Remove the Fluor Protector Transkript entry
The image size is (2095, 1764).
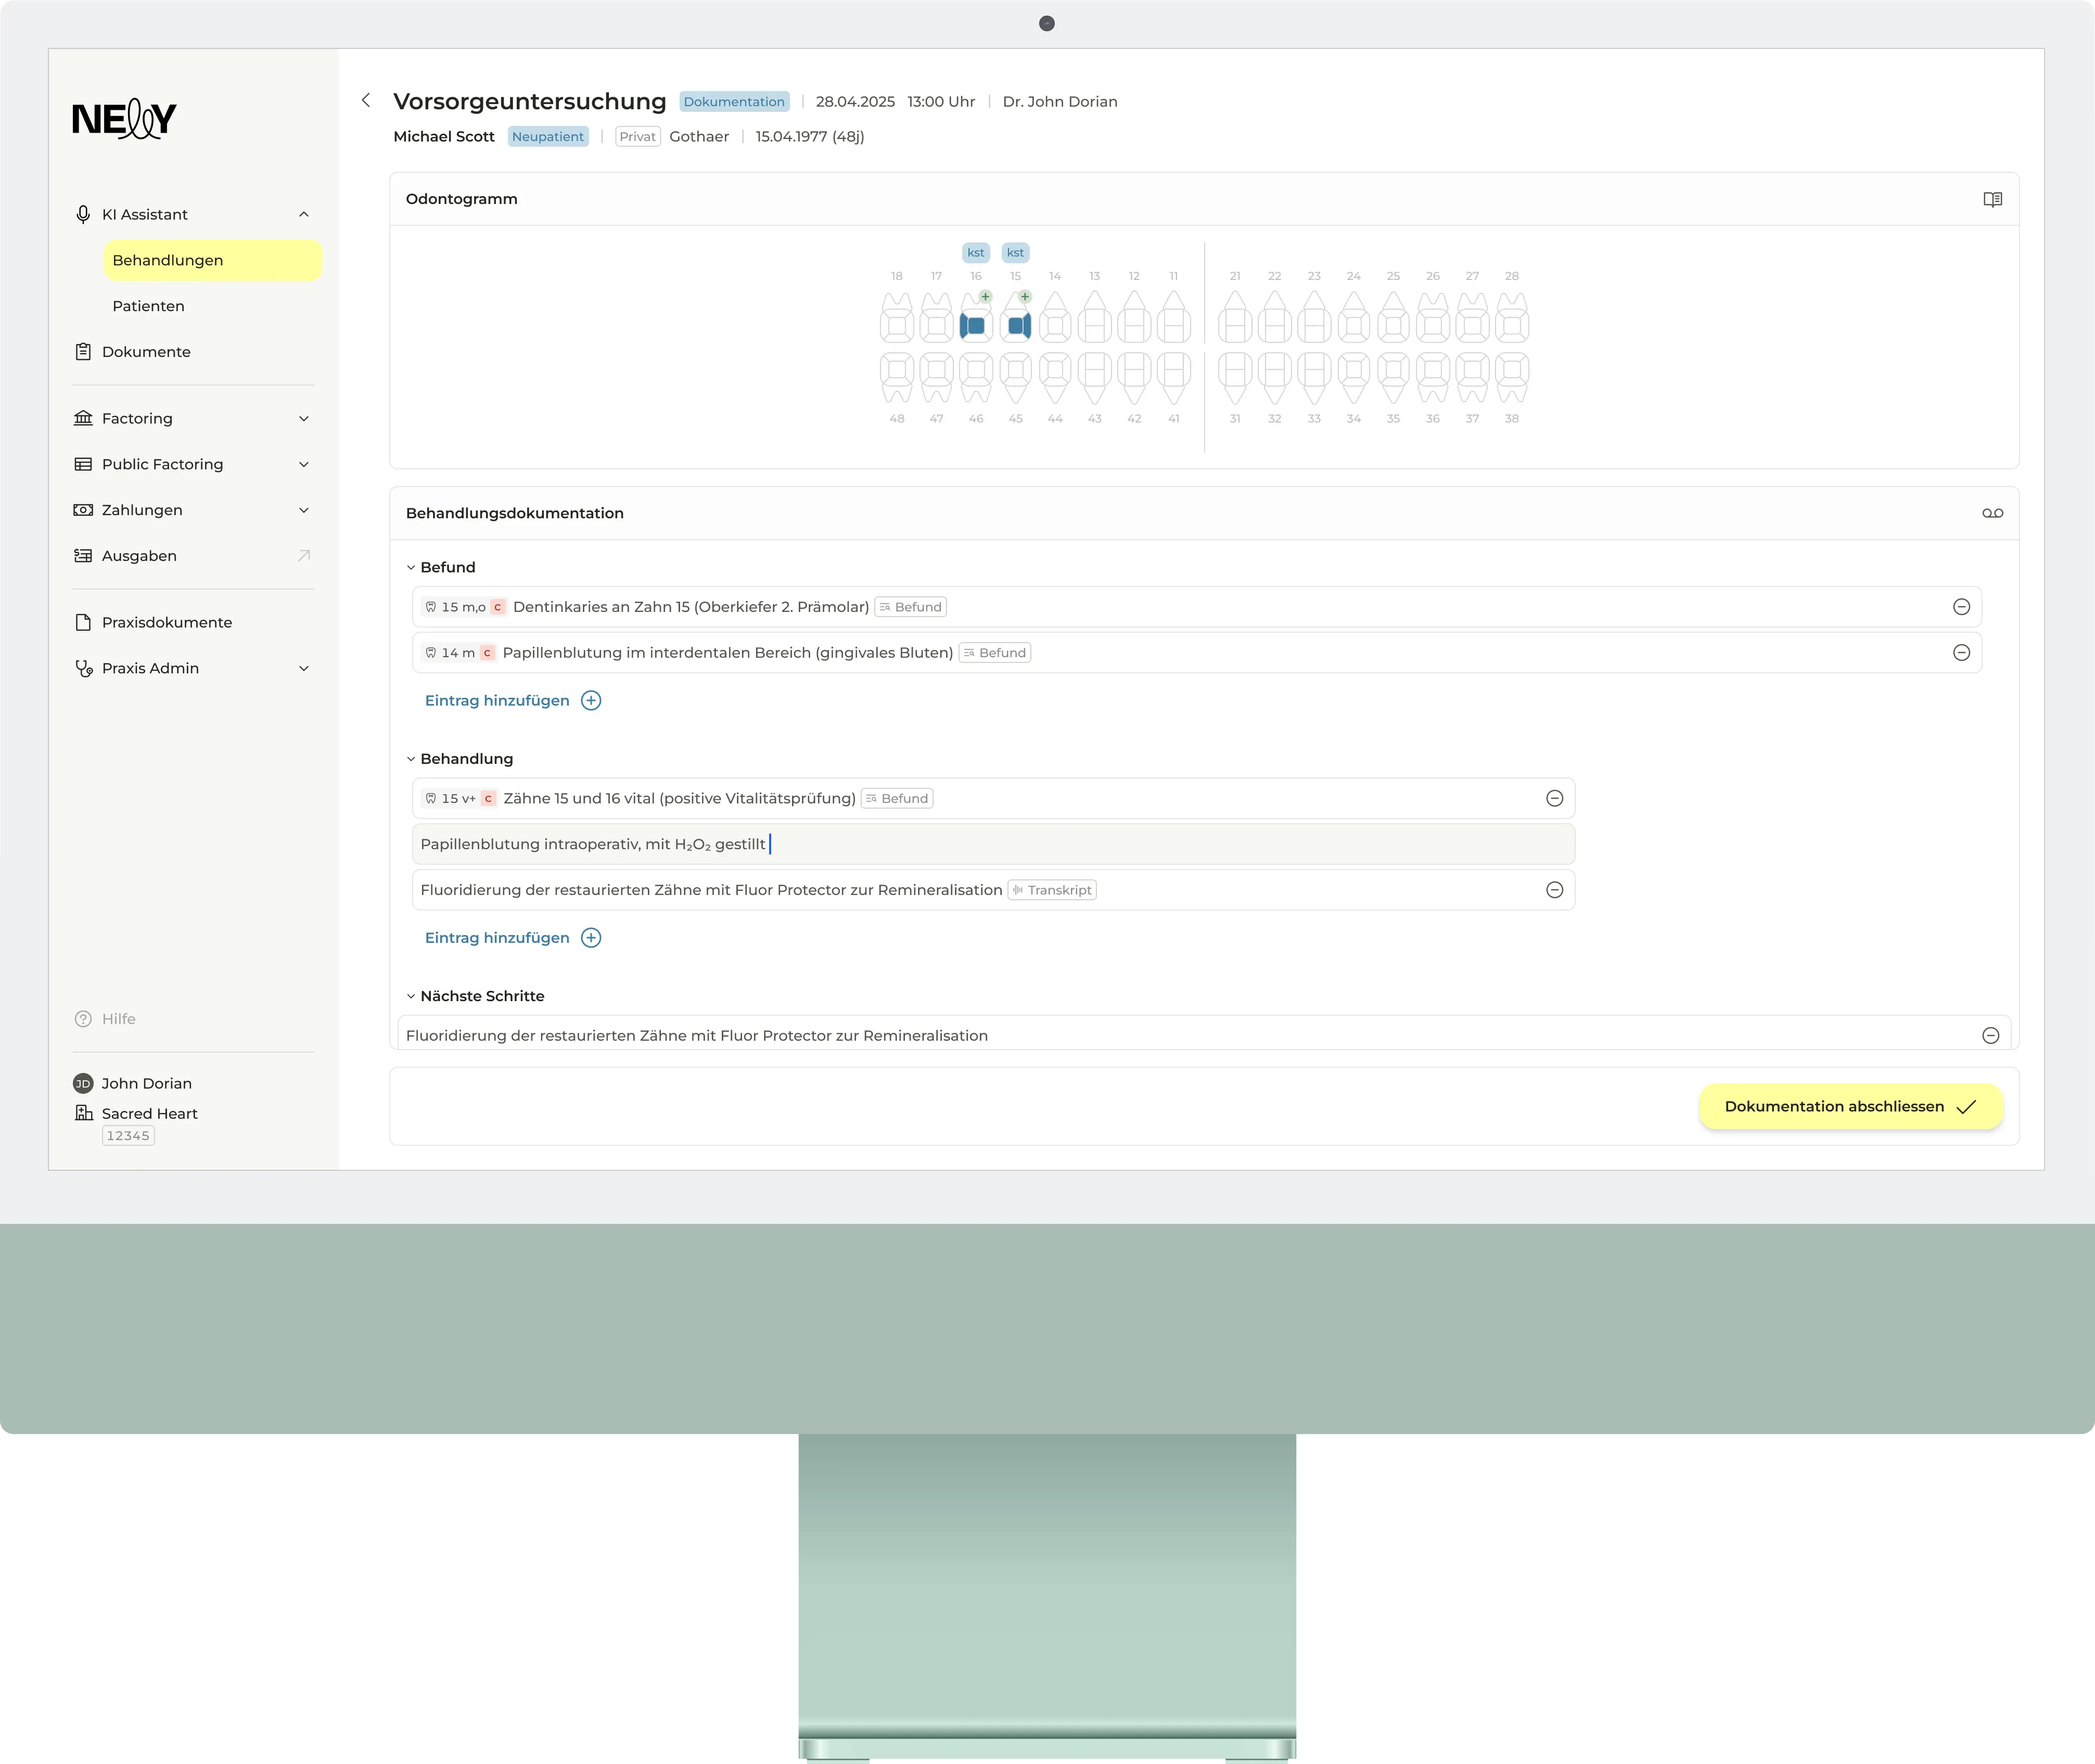(x=1554, y=890)
